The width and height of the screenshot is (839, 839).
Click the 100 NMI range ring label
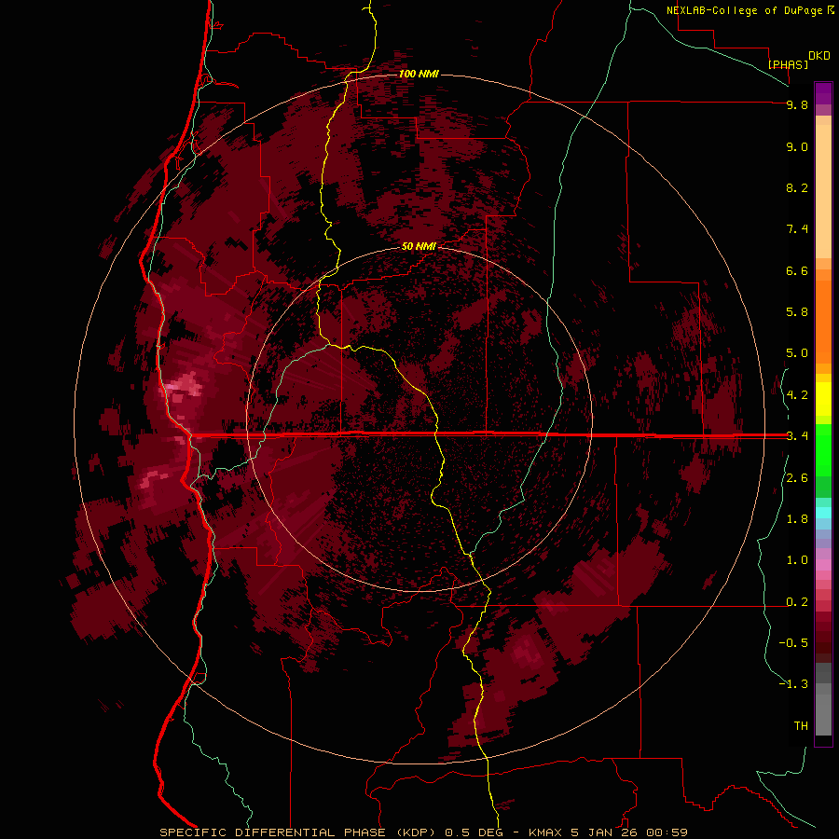[419, 74]
